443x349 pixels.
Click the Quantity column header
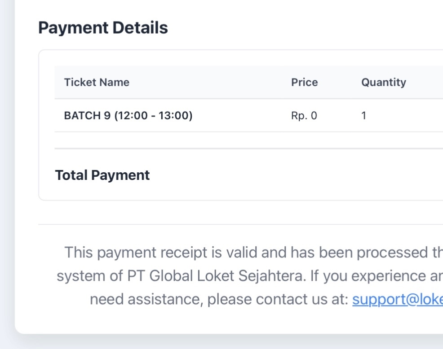383,82
